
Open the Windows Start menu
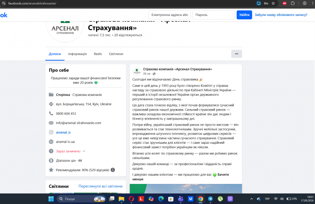(x=51, y=199)
